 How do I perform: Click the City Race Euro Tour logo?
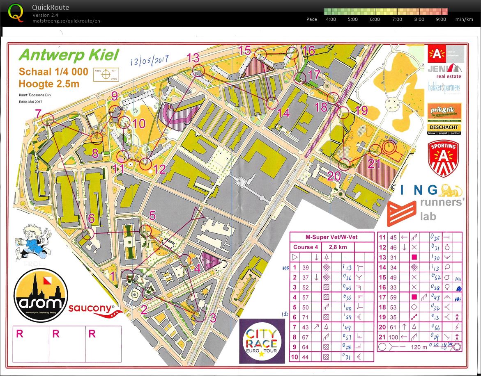(x=261, y=340)
